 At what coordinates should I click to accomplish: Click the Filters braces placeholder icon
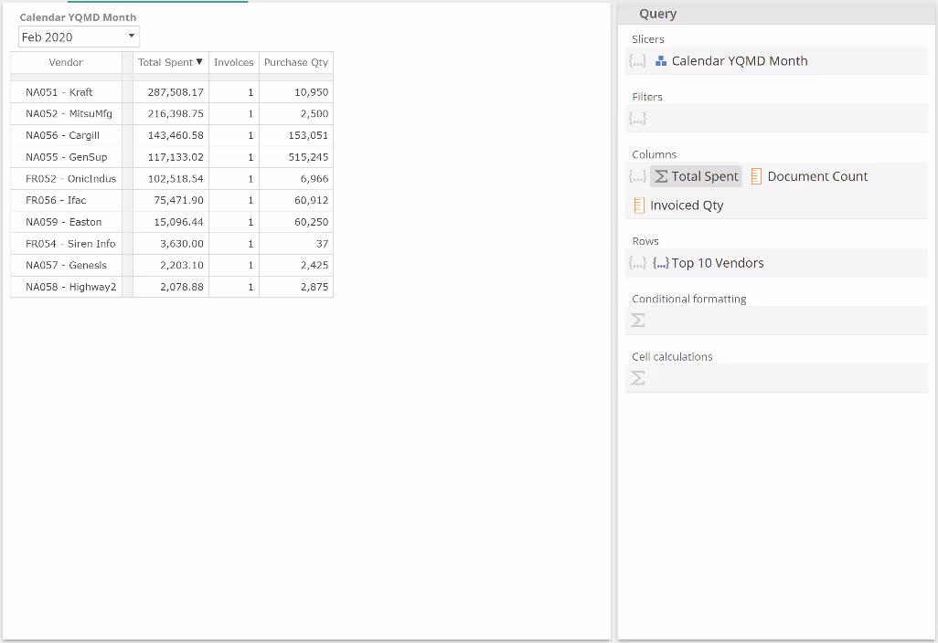tap(638, 119)
